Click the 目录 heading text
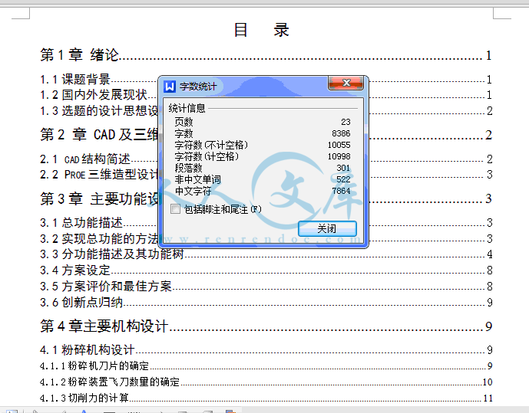 coord(262,30)
